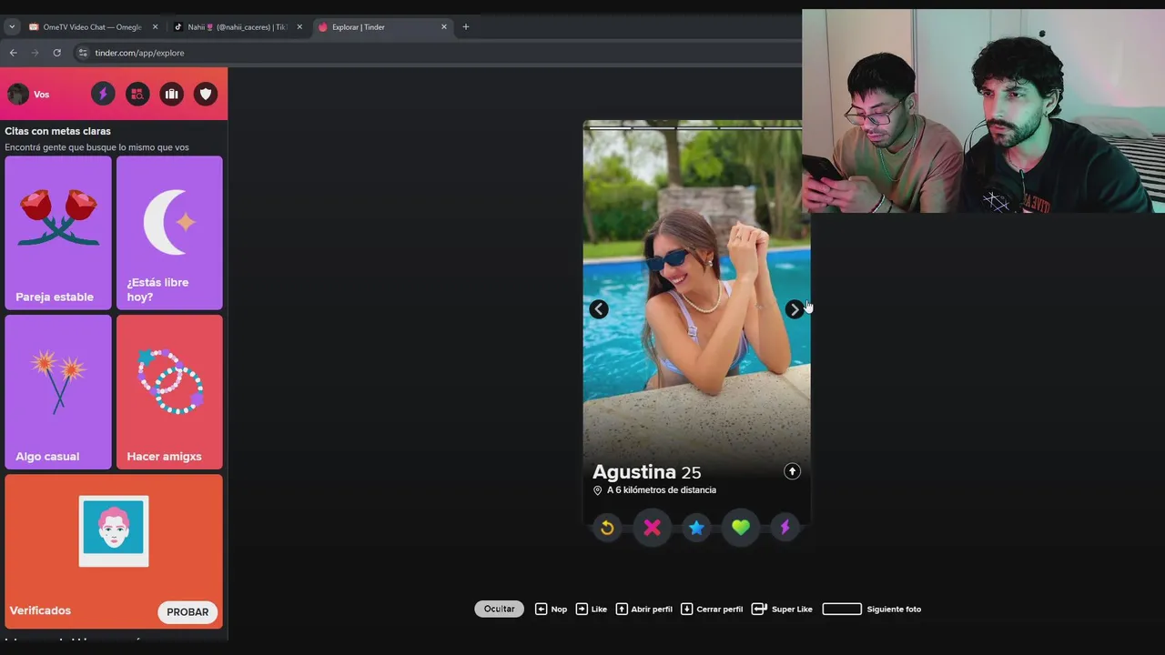Open the Pareja estable category card
1165x655 pixels.
click(58, 233)
